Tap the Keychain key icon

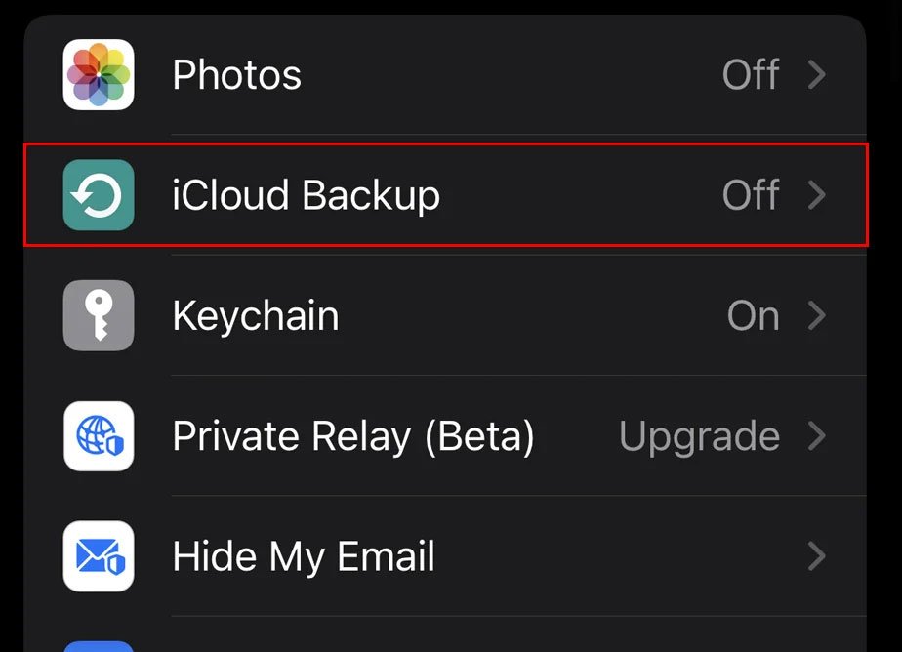(99, 315)
